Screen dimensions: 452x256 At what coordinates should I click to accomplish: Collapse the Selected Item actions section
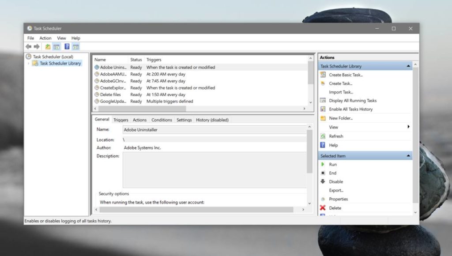(408, 155)
